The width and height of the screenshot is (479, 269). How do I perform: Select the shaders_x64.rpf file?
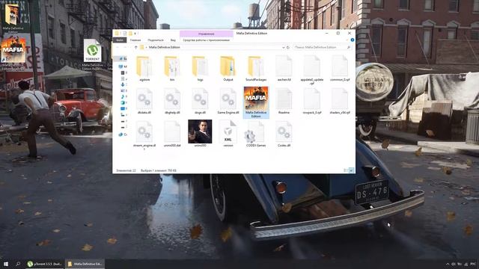coord(340,102)
